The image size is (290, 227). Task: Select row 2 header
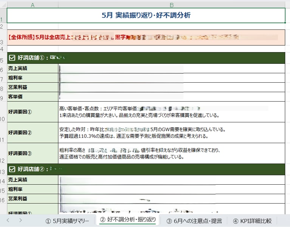coord(3,26)
